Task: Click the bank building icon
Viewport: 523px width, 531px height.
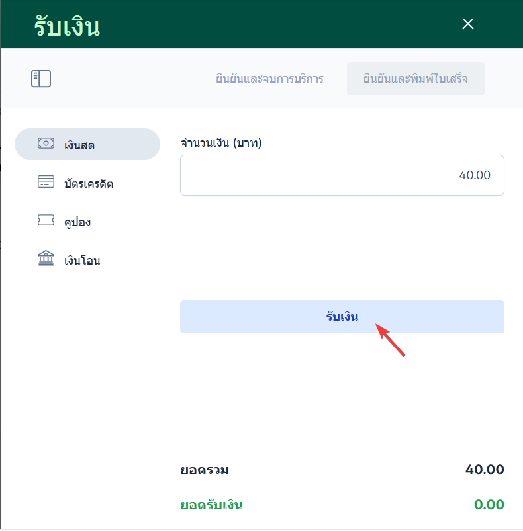Action: point(46,259)
